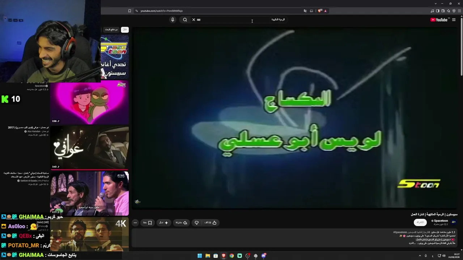Open the YouTube hamburger guide menu
This screenshot has width=463, height=260.
pos(454,20)
